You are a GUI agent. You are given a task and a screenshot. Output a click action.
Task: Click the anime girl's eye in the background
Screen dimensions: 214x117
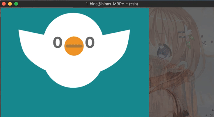(164, 51)
